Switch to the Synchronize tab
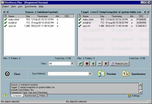This screenshot has width=152, height=104. coord(30,96)
